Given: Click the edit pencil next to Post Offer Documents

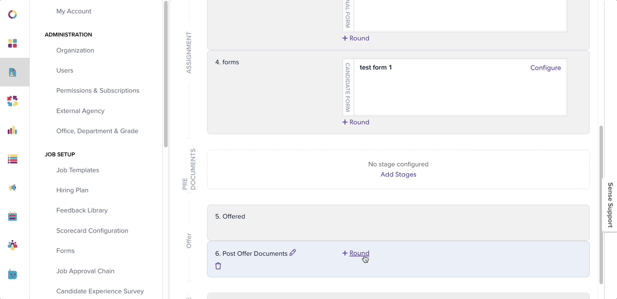Looking at the screenshot, I should pyautogui.click(x=293, y=253).
